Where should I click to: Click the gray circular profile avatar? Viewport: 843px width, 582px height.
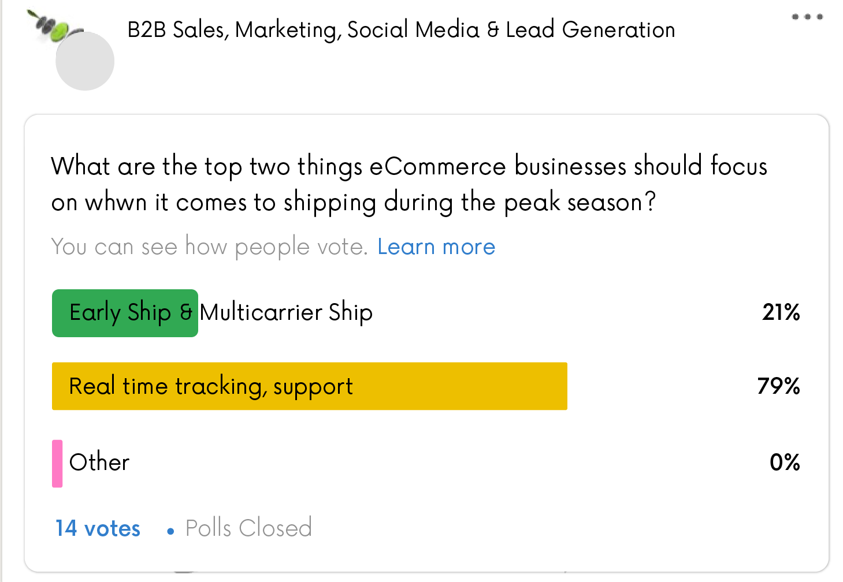tap(85, 61)
